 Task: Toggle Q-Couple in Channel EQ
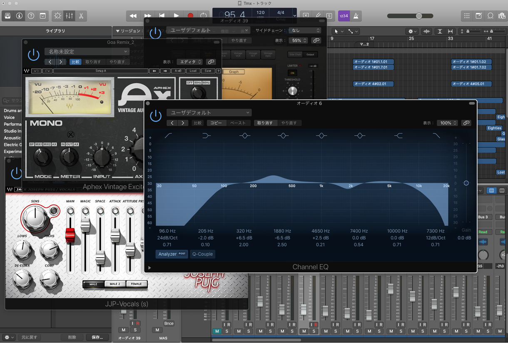tap(202, 254)
